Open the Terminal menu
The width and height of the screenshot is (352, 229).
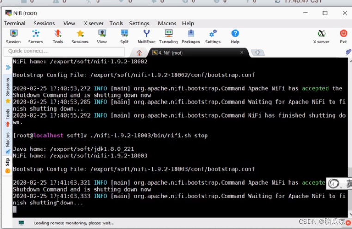click(x=15, y=24)
